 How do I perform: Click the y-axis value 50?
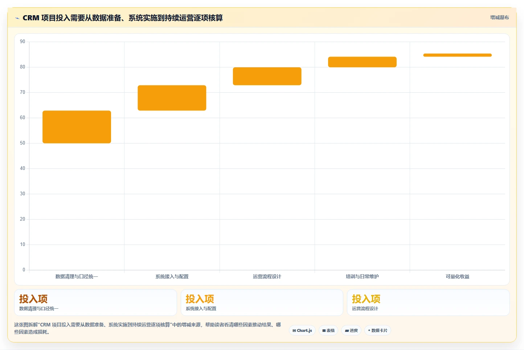22,143
